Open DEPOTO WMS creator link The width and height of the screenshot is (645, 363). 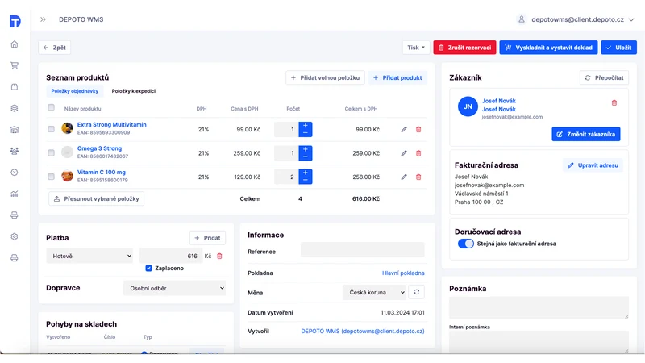coord(362,331)
